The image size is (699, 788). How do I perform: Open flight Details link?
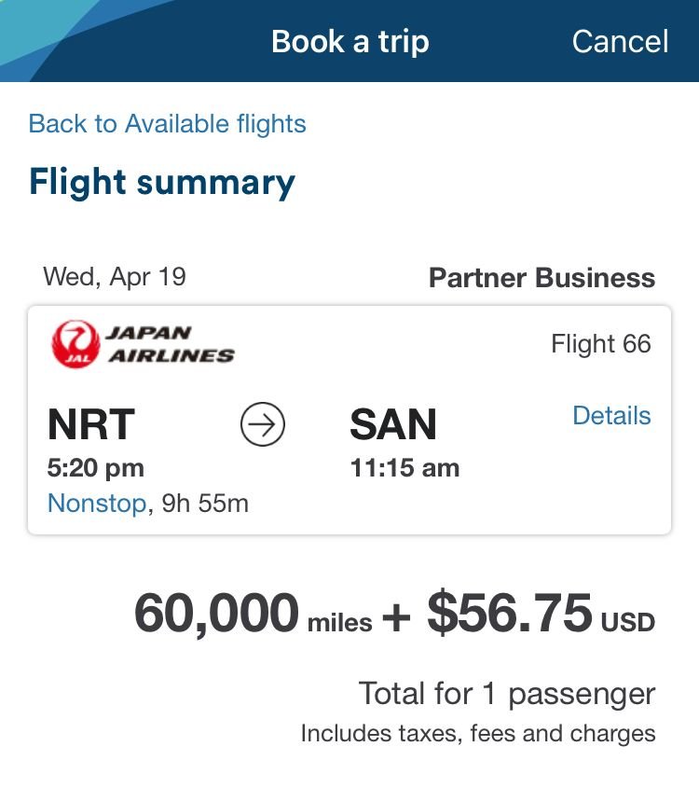pyautogui.click(x=611, y=416)
